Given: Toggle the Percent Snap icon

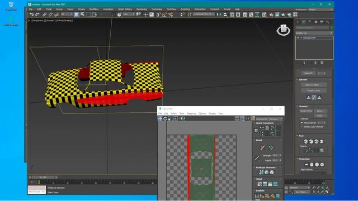Looking at the screenshot, I should (171, 15).
